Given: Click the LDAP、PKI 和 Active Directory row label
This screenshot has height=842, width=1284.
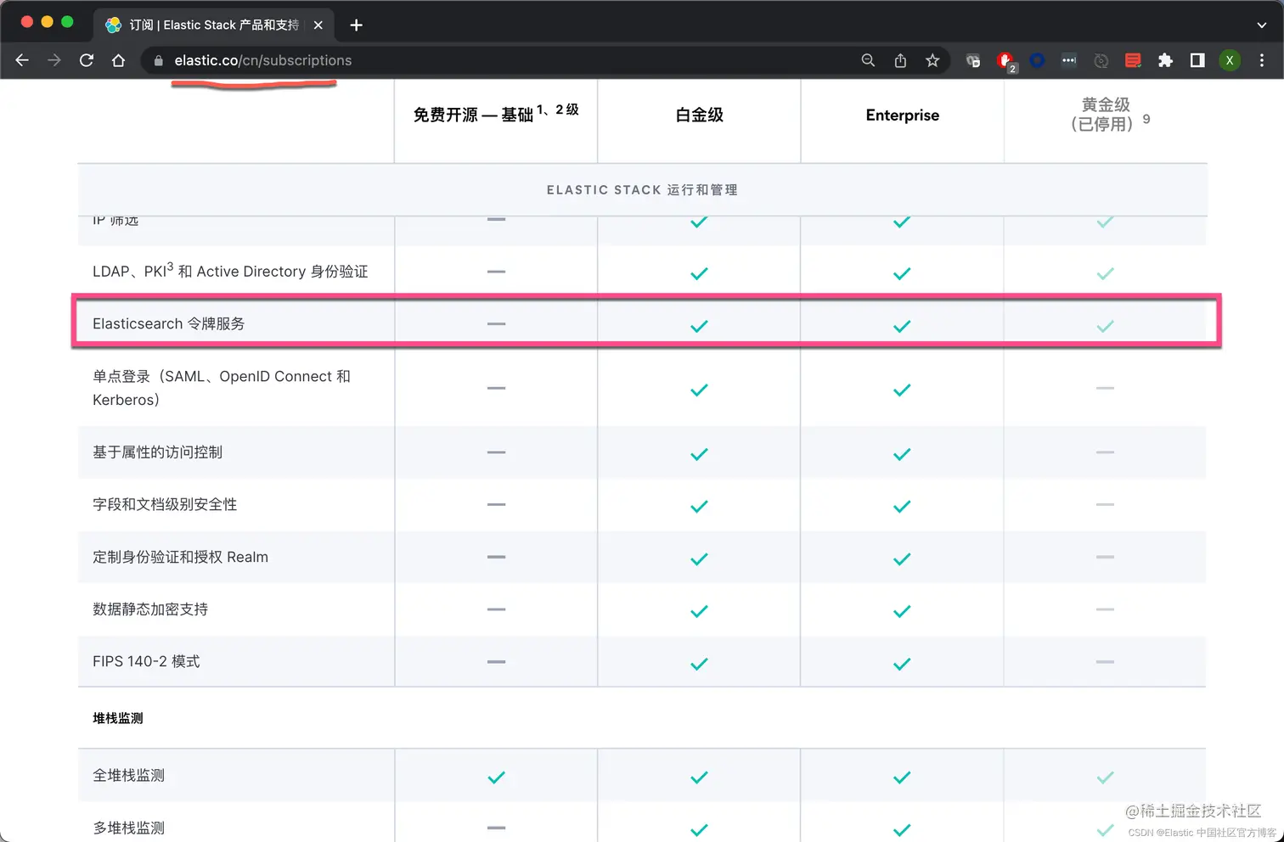Looking at the screenshot, I should [230, 271].
